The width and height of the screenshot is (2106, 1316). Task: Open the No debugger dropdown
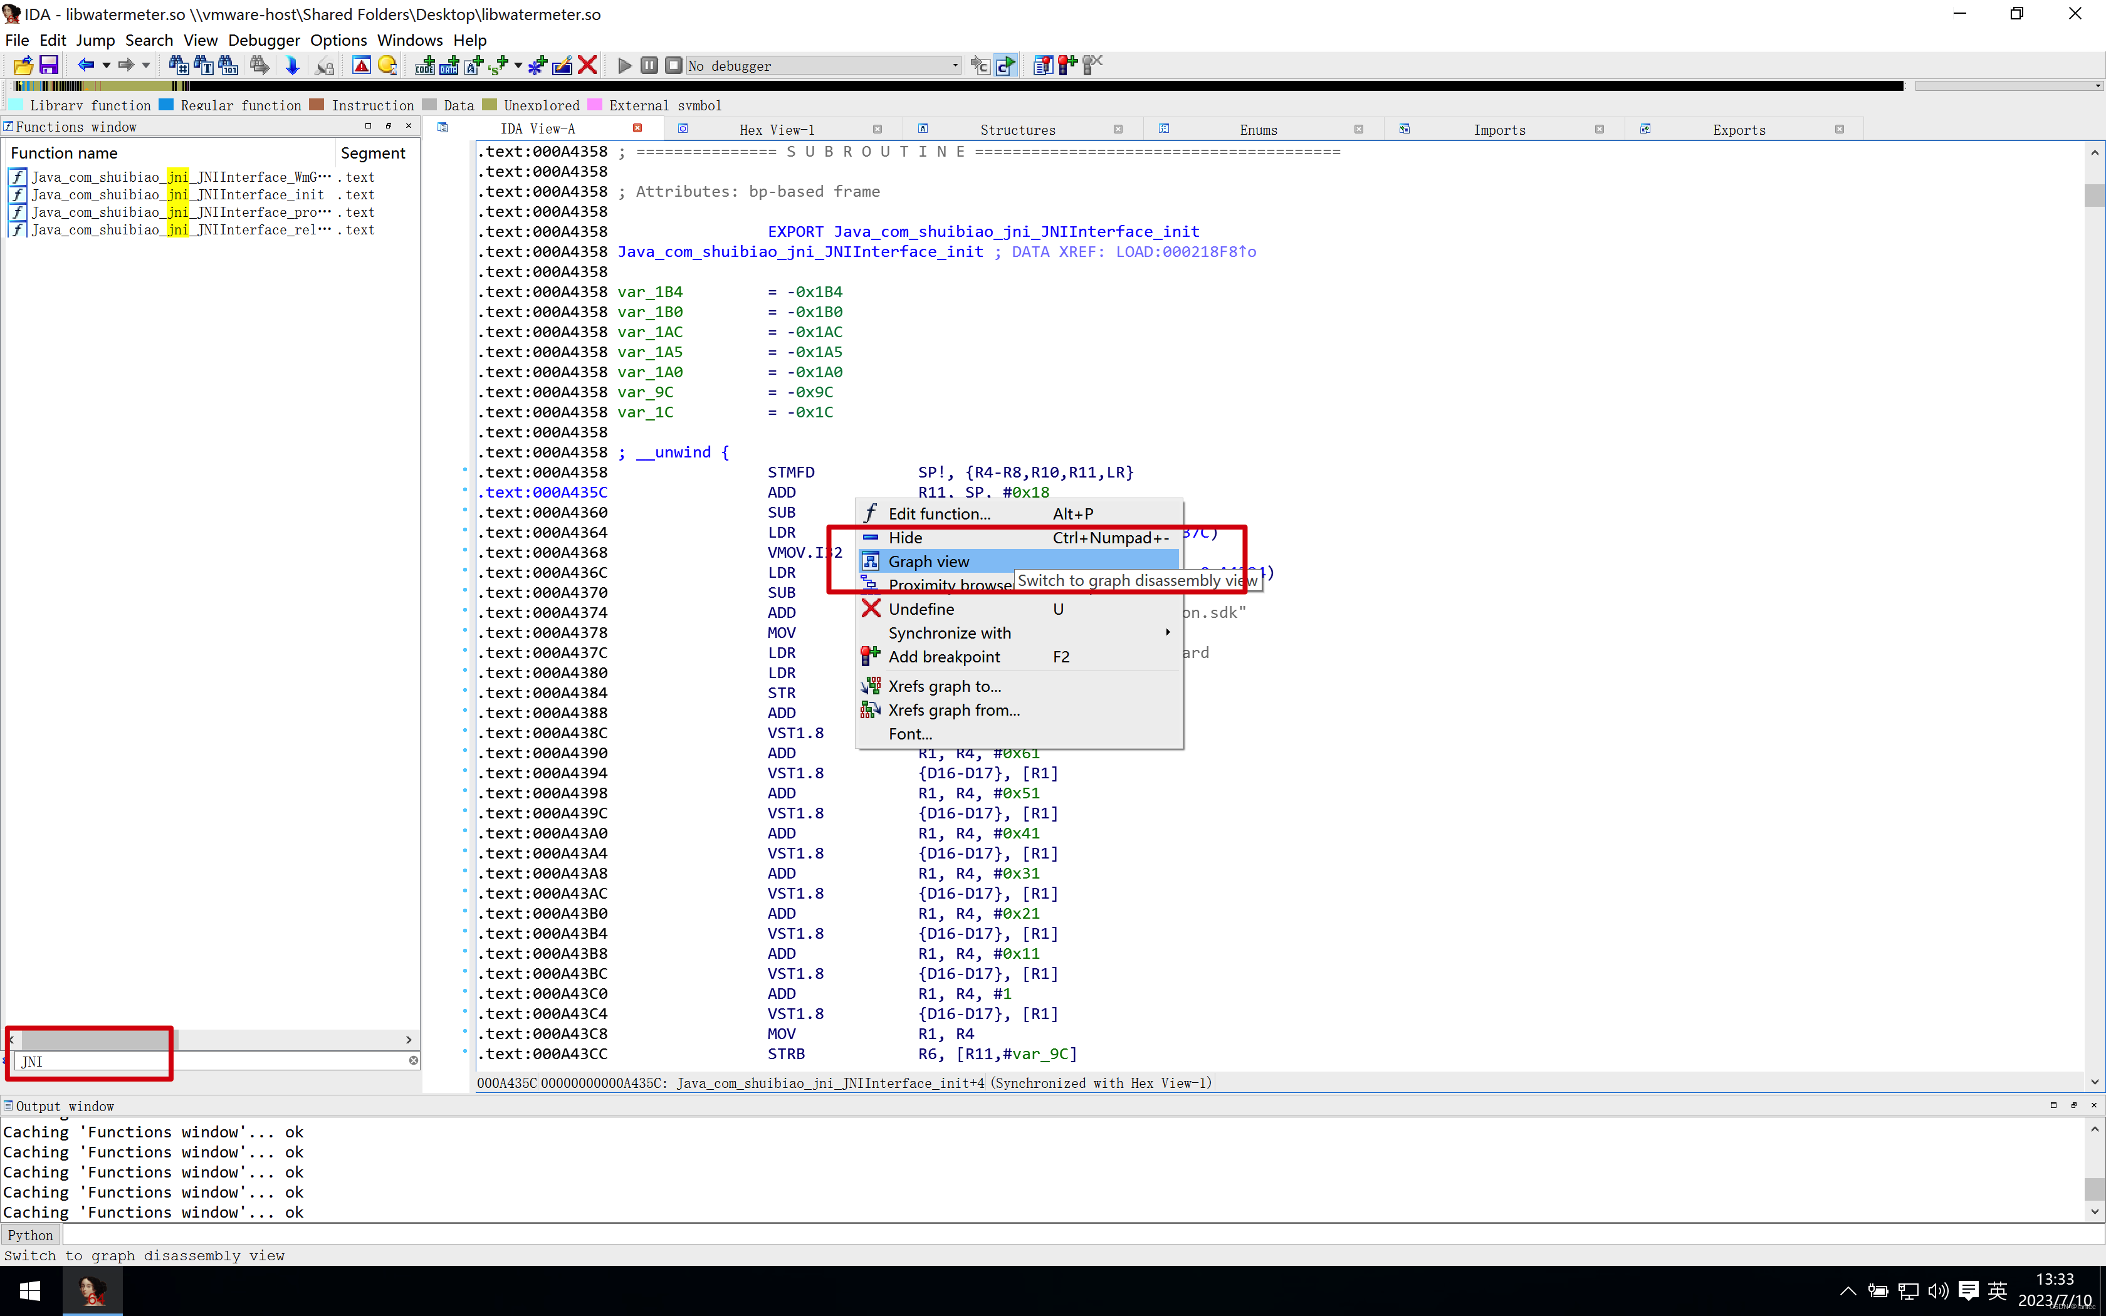click(955, 65)
